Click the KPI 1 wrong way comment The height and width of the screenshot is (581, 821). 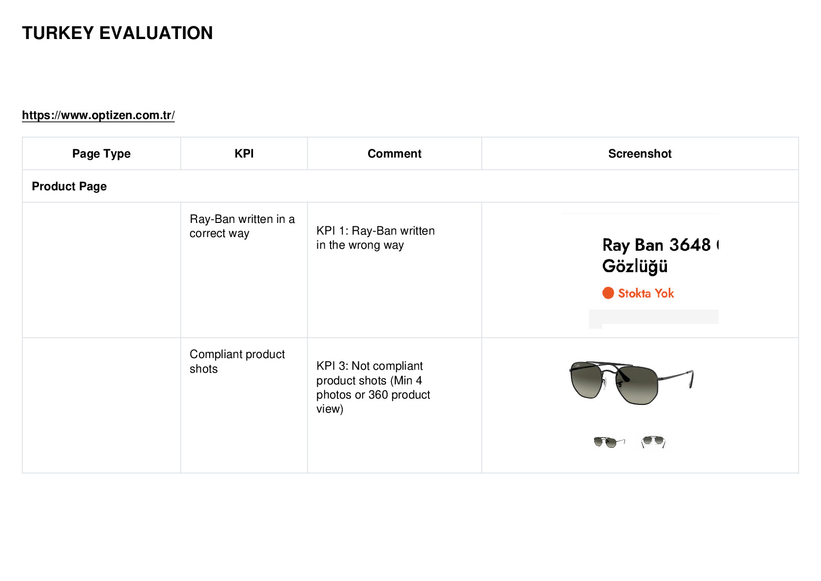tap(375, 238)
